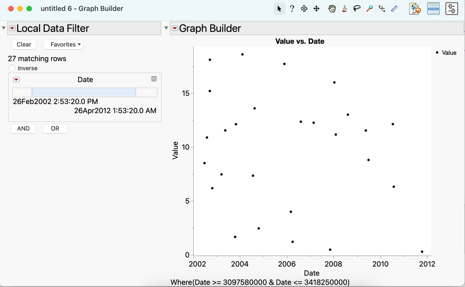This screenshot has width=465, height=287.
Task: Click the 10 y-axis tick label
Action: (186, 147)
